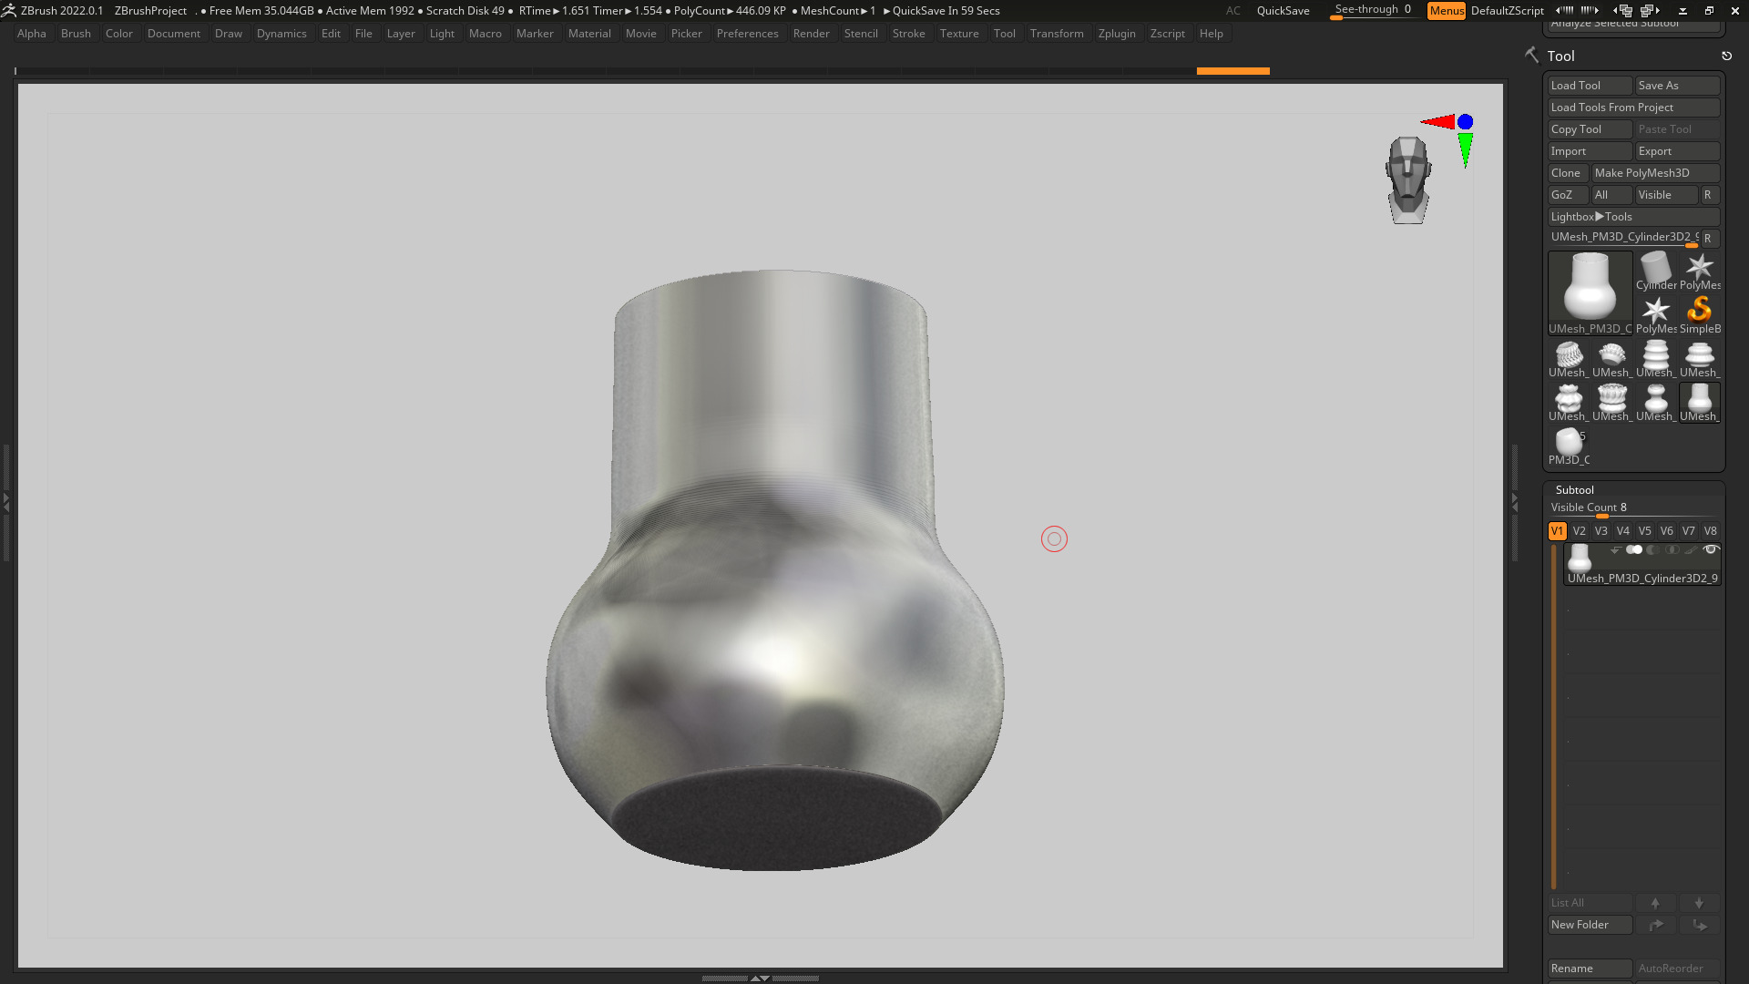Enable subtool visibility set V6
This screenshot has height=984, width=1749.
(1666, 531)
